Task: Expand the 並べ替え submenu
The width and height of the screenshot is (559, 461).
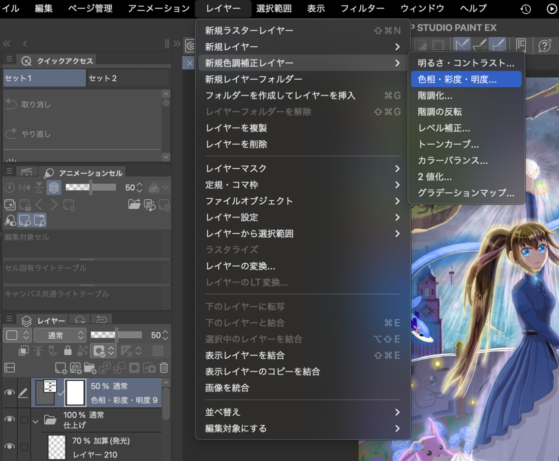Action: [303, 412]
